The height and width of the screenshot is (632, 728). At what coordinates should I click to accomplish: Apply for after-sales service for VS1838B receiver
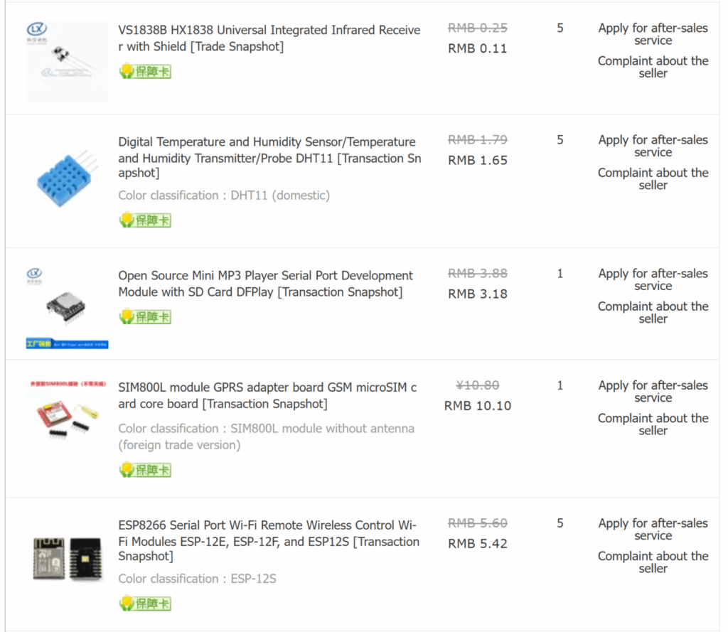point(653,34)
